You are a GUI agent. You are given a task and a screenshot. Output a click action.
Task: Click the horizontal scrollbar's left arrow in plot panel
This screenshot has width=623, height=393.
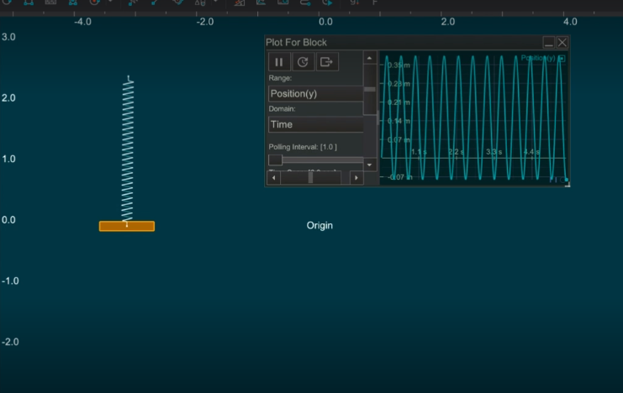(x=273, y=178)
